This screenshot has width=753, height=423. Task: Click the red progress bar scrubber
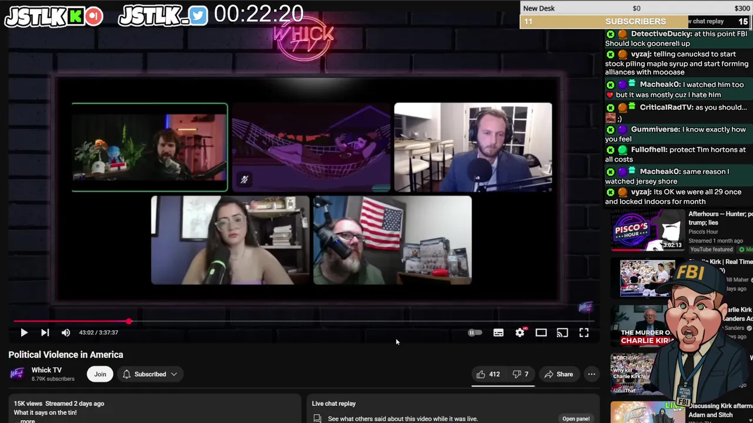pyautogui.click(x=129, y=321)
